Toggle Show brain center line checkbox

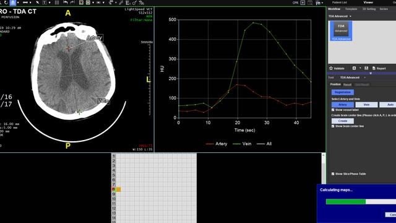point(333,126)
